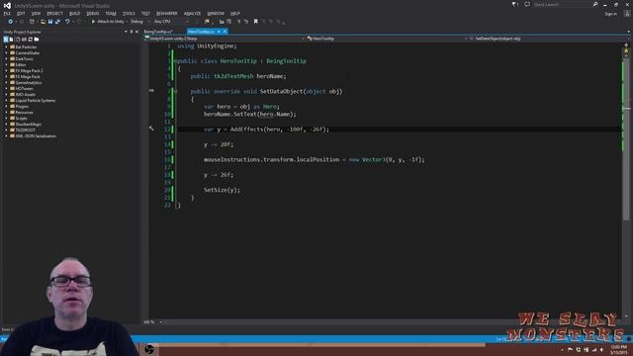Screen dimensions: 633x356
Task: Click the bookmark toolbar icon
Action: pyautogui.click(x=255, y=22)
